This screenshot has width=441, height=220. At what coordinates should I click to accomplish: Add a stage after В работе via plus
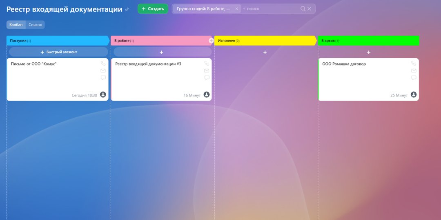coord(212,41)
